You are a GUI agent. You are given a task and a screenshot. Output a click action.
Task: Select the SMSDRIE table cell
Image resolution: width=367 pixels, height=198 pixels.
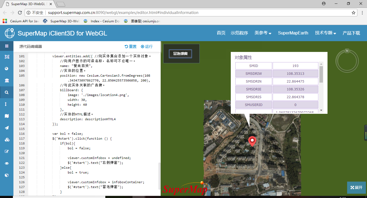(254, 89)
